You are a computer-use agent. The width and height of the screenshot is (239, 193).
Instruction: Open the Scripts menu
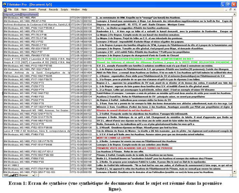point(64,9)
